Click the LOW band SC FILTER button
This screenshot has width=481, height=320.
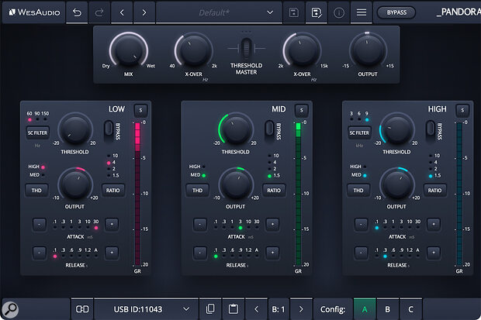[x=37, y=132]
